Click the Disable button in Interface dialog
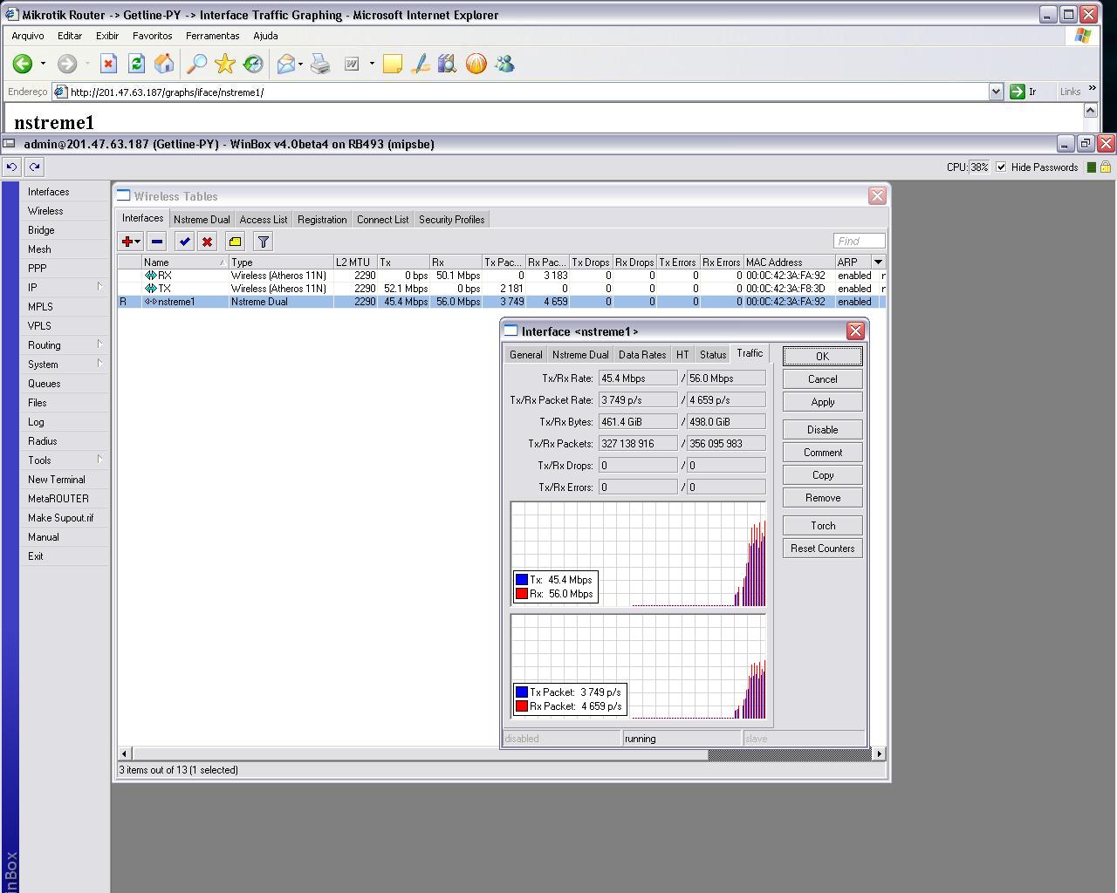 (822, 430)
